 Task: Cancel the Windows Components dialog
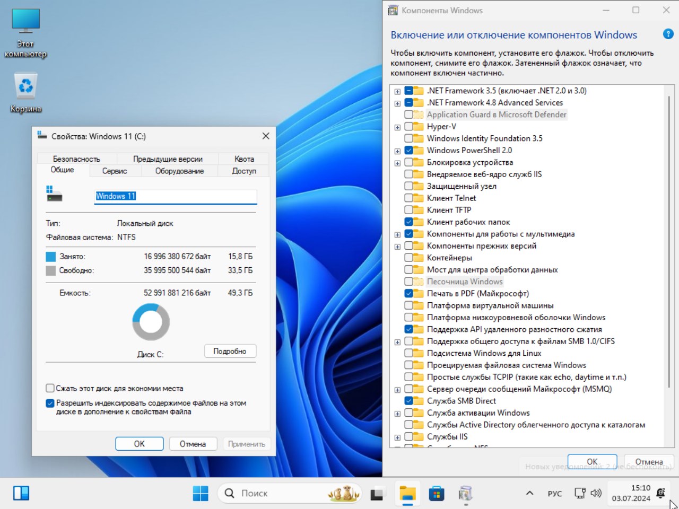click(x=649, y=461)
